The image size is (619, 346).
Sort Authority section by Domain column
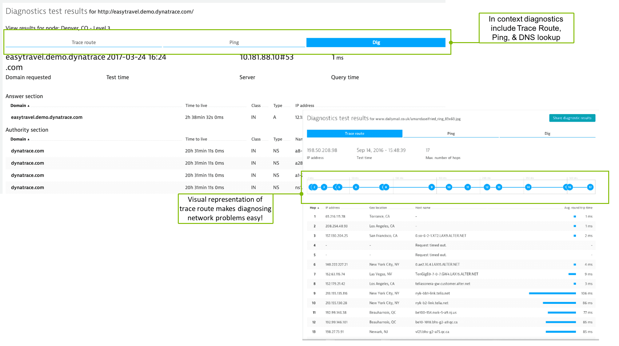tap(20, 139)
